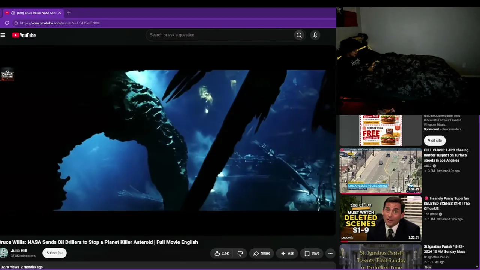Screen dimensions: 480x270
Task: Select the Bruce Willis browser tab
Action: point(33,13)
